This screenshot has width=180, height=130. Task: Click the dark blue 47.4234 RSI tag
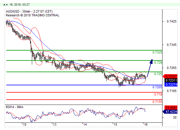pos(170,112)
